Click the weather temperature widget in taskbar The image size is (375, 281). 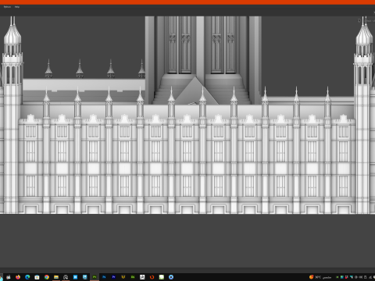coord(320,277)
